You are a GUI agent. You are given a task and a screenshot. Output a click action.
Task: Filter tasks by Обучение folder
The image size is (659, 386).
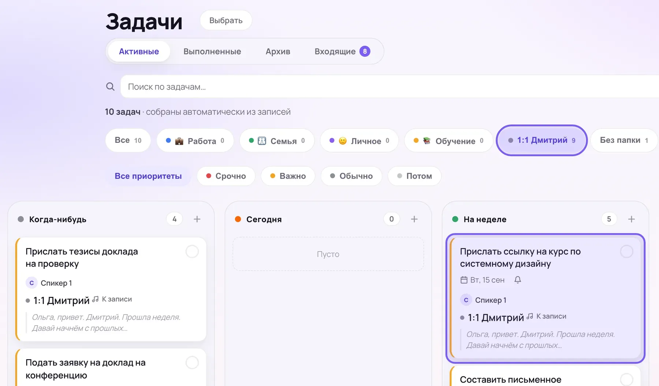click(448, 141)
